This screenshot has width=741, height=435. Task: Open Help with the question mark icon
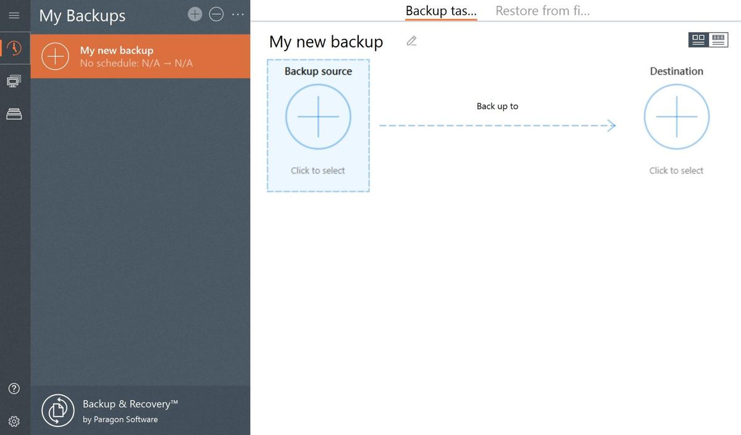[14, 388]
